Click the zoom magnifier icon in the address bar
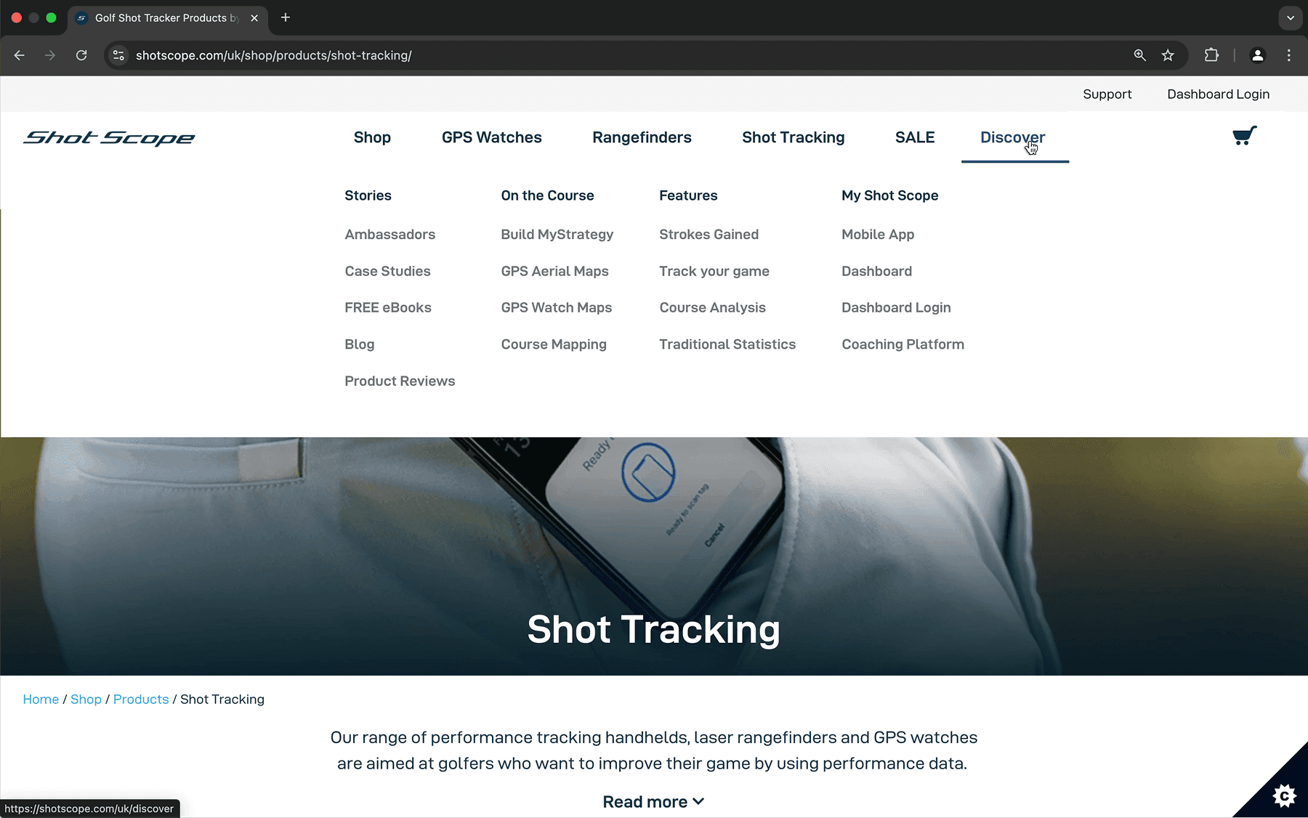 pyautogui.click(x=1139, y=55)
